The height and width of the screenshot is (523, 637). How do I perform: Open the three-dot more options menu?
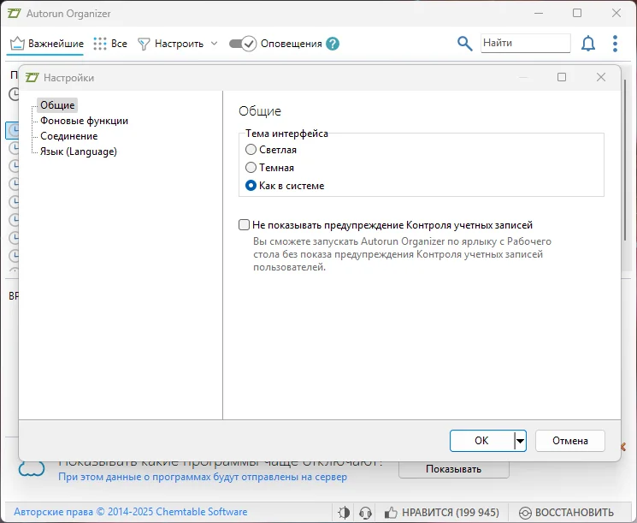[615, 44]
